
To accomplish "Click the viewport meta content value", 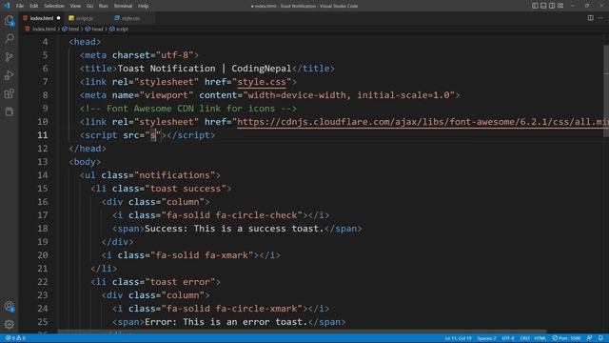I will click(349, 95).
